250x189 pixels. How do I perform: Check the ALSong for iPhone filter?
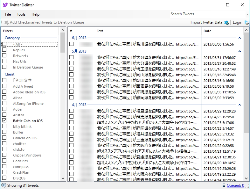(x=4, y=103)
